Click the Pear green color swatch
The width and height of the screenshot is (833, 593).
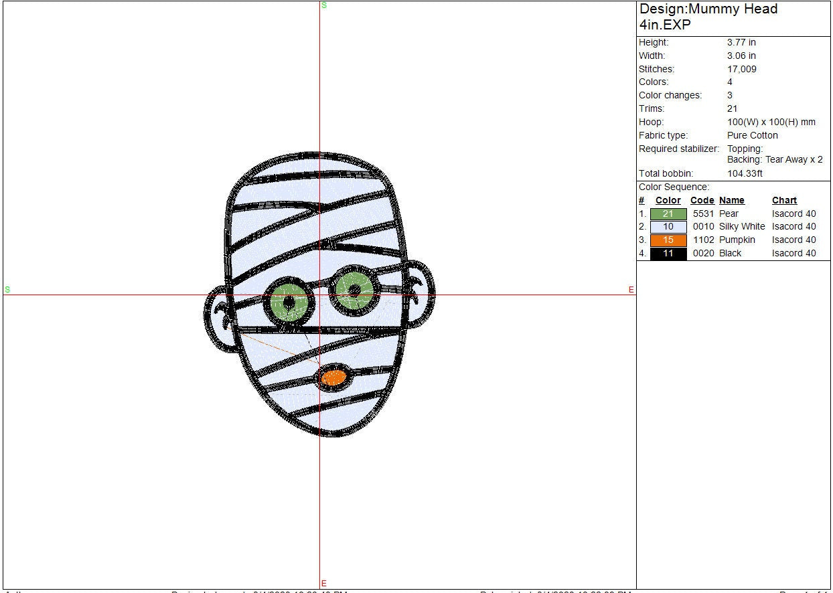pos(668,214)
